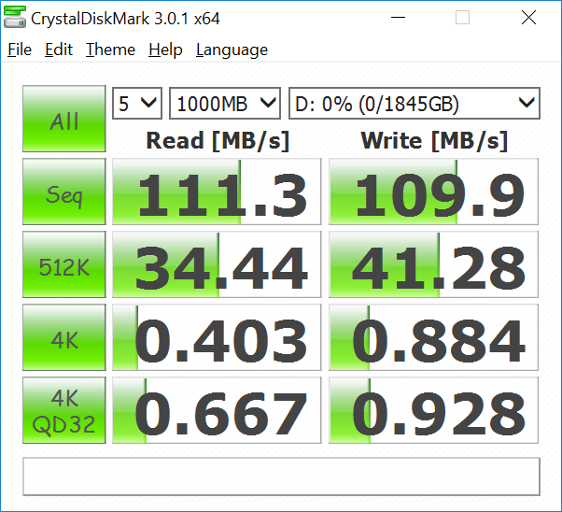The image size is (562, 512).
Task: Click the CrystalDiskMark app icon in title bar
Action: click(14, 17)
